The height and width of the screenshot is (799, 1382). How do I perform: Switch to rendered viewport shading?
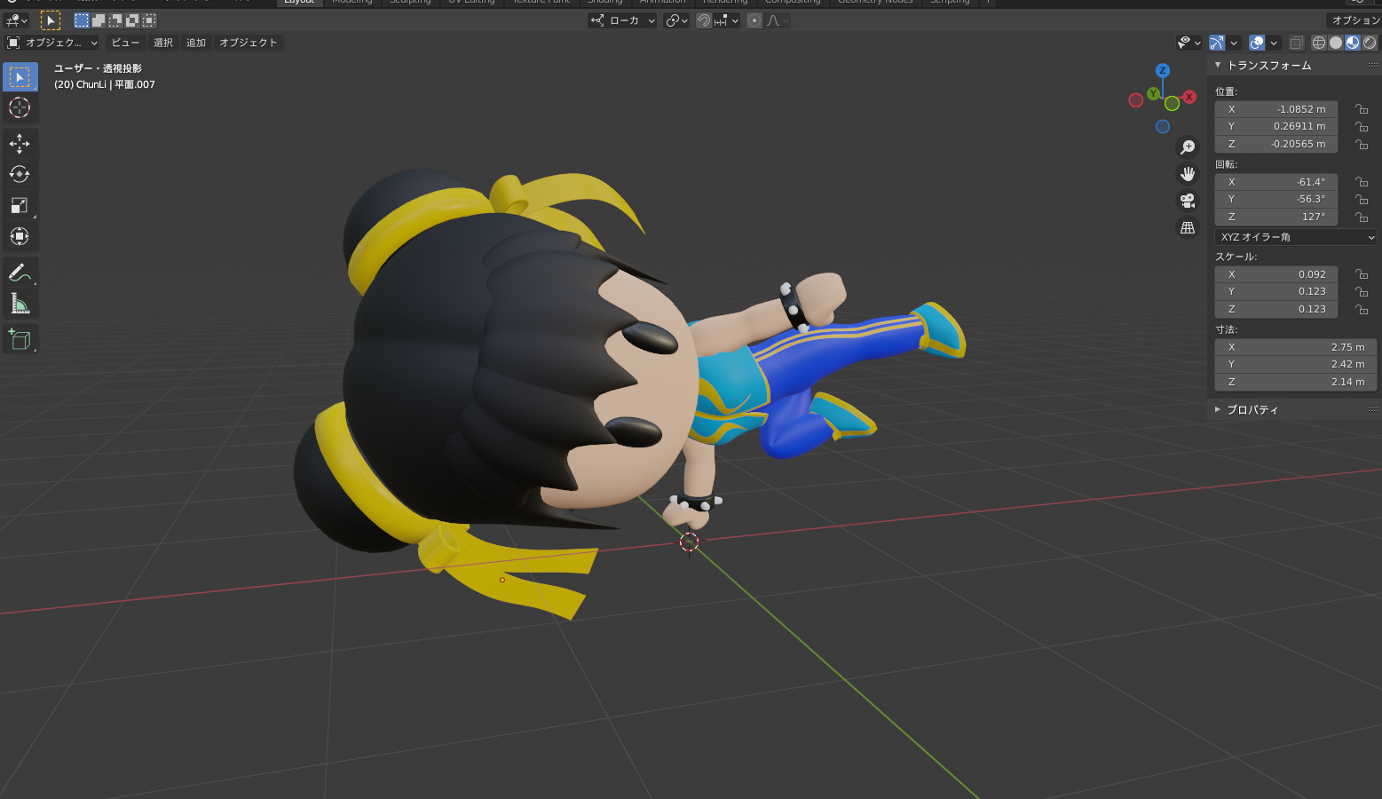(1370, 43)
